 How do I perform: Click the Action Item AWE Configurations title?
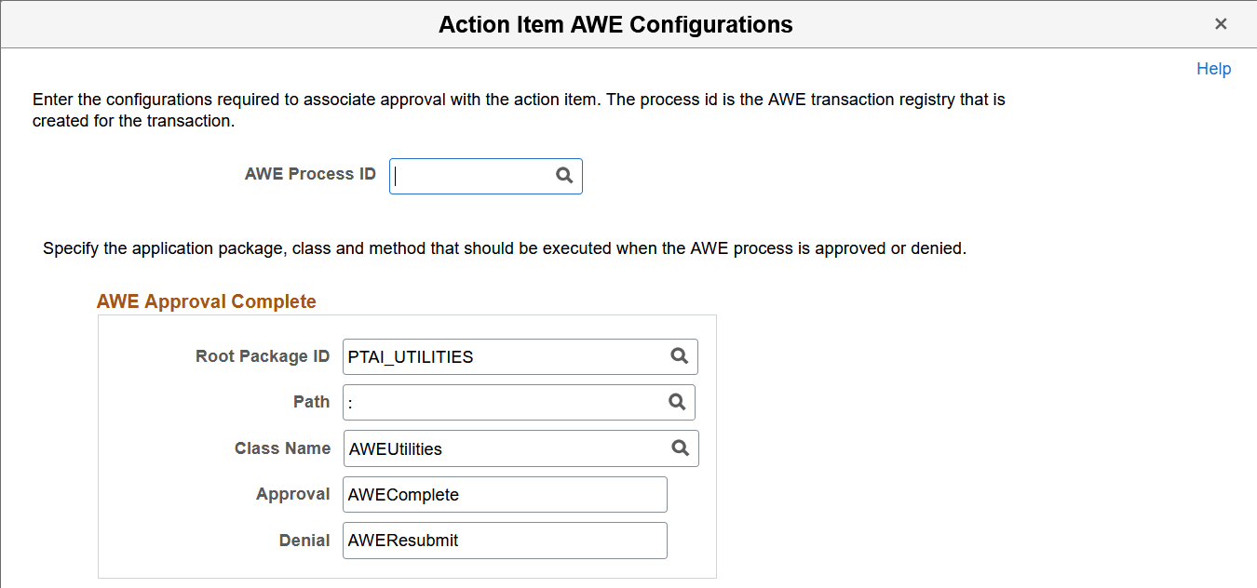point(615,24)
